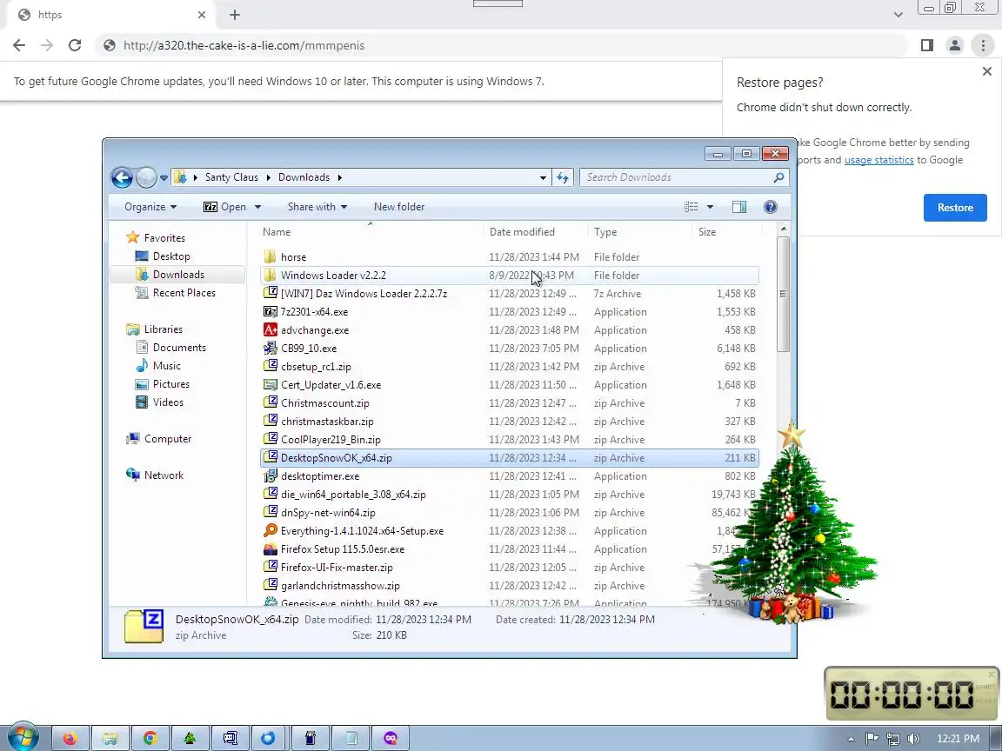Open the Windows Start menu orb

pyautogui.click(x=23, y=738)
